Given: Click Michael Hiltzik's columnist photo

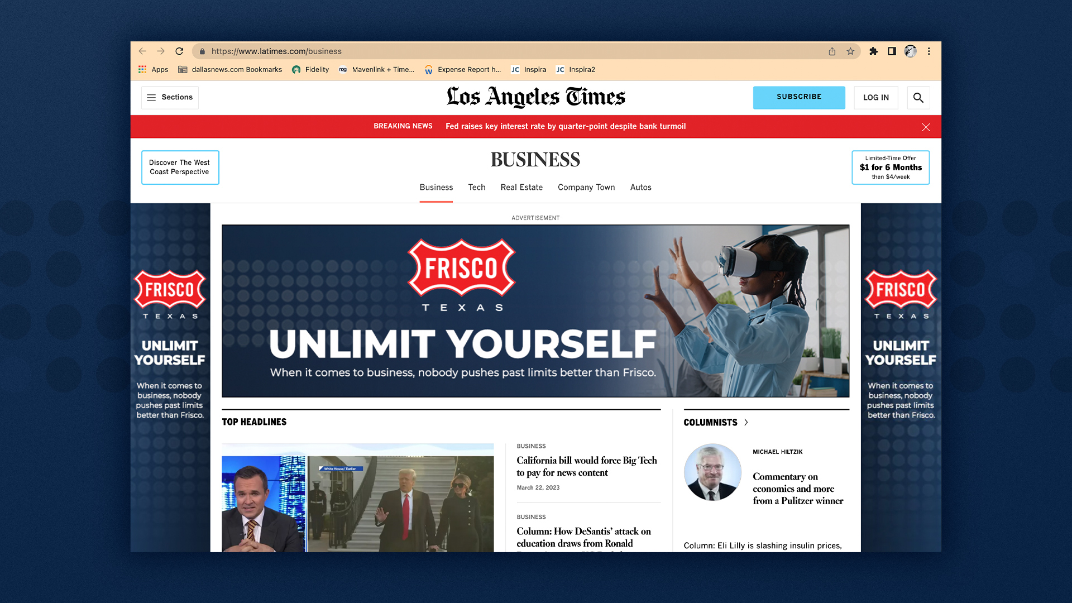Looking at the screenshot, I should click(x=712, y=472).
